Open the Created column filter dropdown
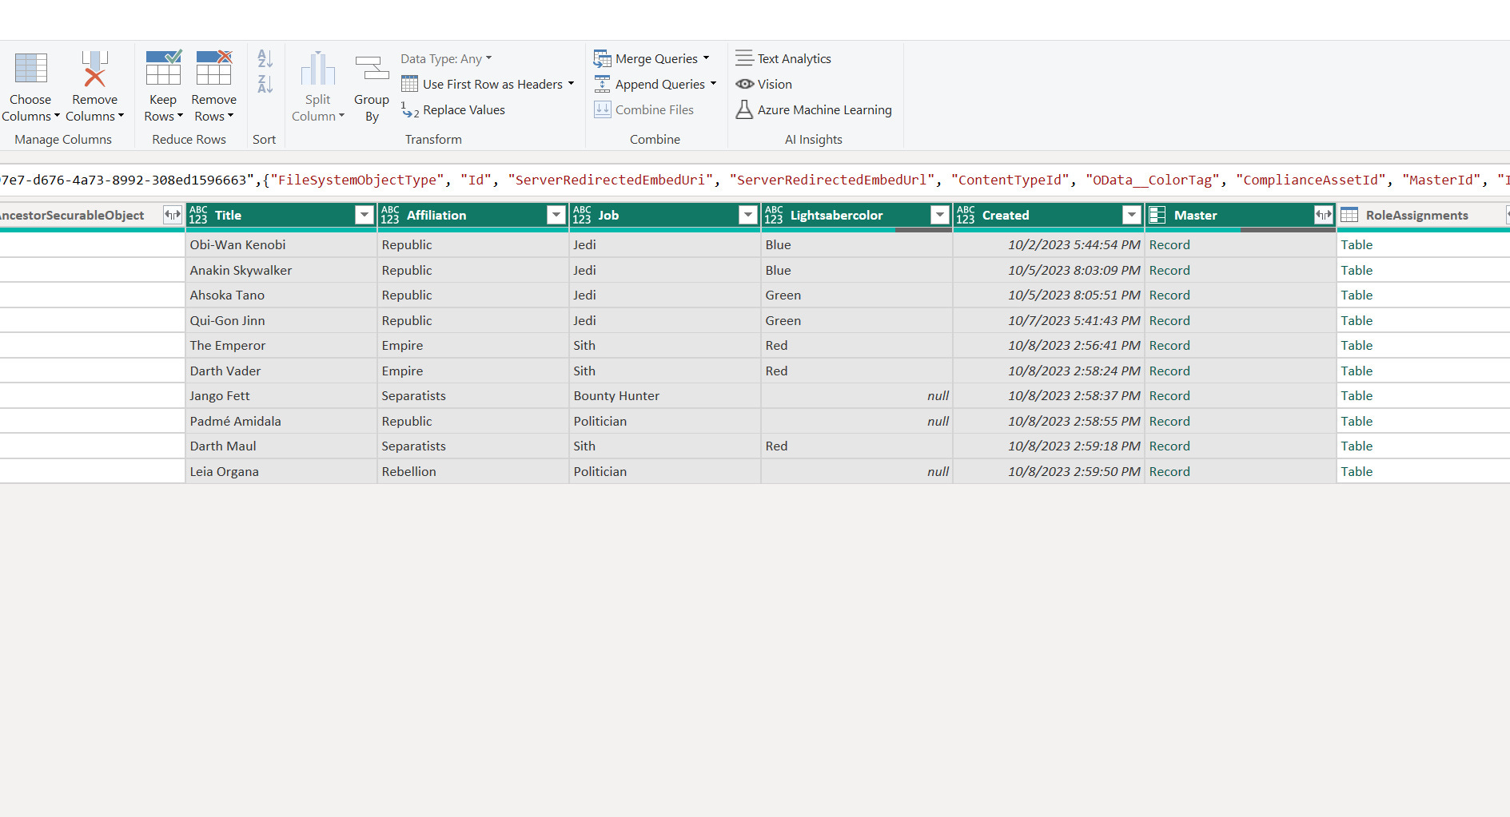Screen dimensions: 1510x817 coord(1132,215)
